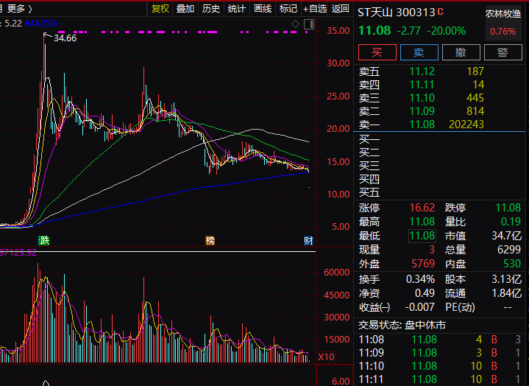Click the 卖三 price 11.10
Image resolution: width=529 pixels, height=386 pixels.
click(x=422, y=98)
